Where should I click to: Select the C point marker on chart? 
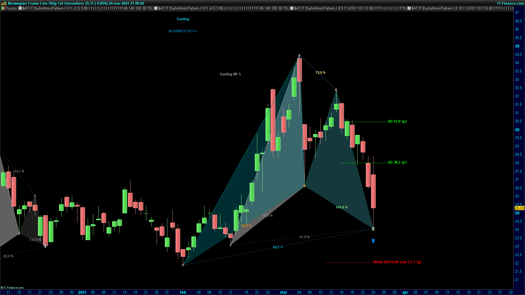336,90
